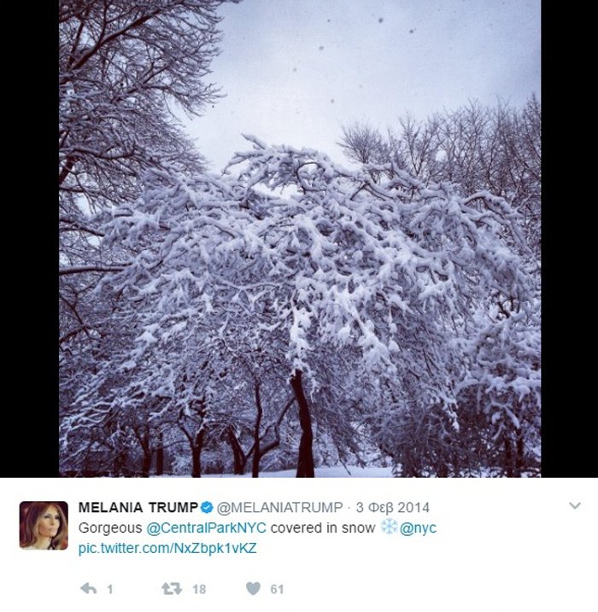
Task: Expand the tweet options chevron
Action: pos(575,506)
